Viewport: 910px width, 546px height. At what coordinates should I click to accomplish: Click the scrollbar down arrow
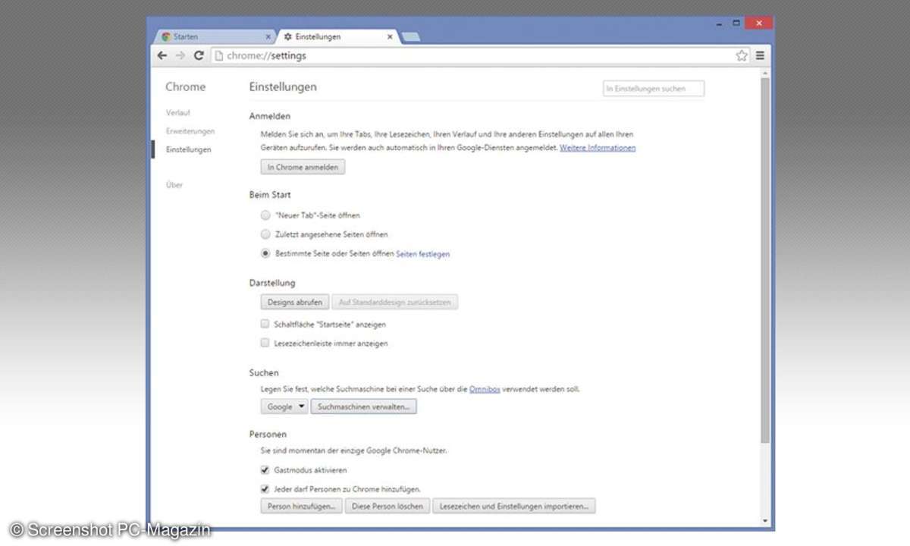[x=765, y=521]
